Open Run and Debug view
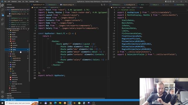The height and width of the screenshot is (105, 188). (x=2, y=19)
